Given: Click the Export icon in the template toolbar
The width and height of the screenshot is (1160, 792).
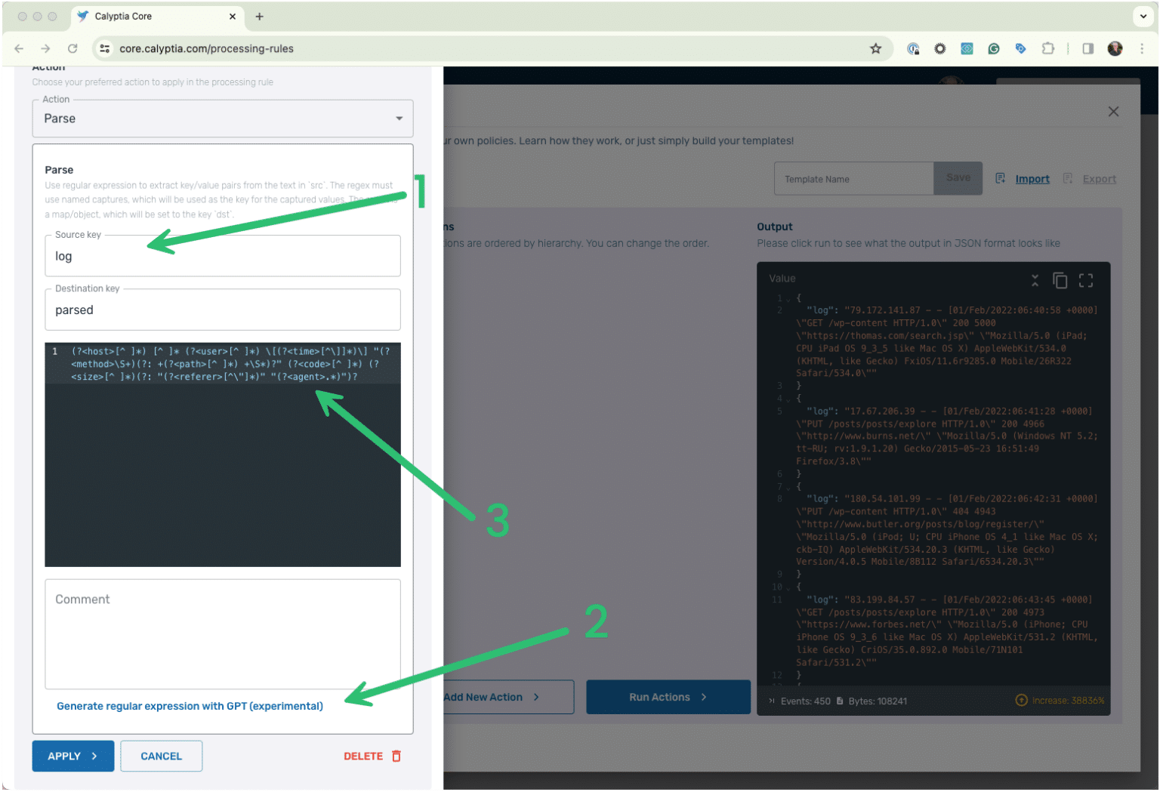Looking at the screenshot, I should click(x=1068, y=178).
